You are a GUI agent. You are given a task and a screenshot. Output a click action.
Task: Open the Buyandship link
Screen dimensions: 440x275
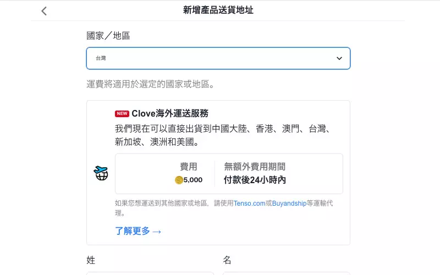289,203
